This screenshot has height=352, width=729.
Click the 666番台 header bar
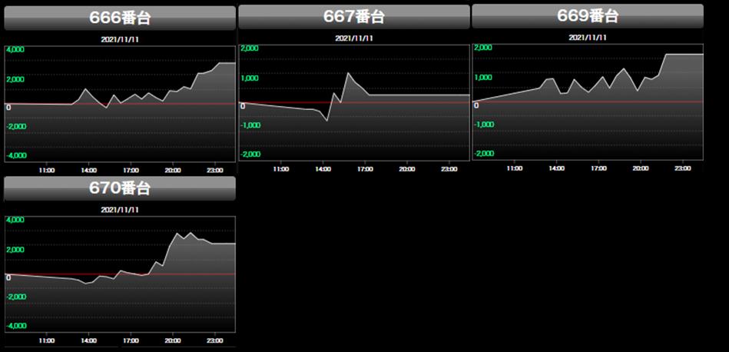[119, 18]
